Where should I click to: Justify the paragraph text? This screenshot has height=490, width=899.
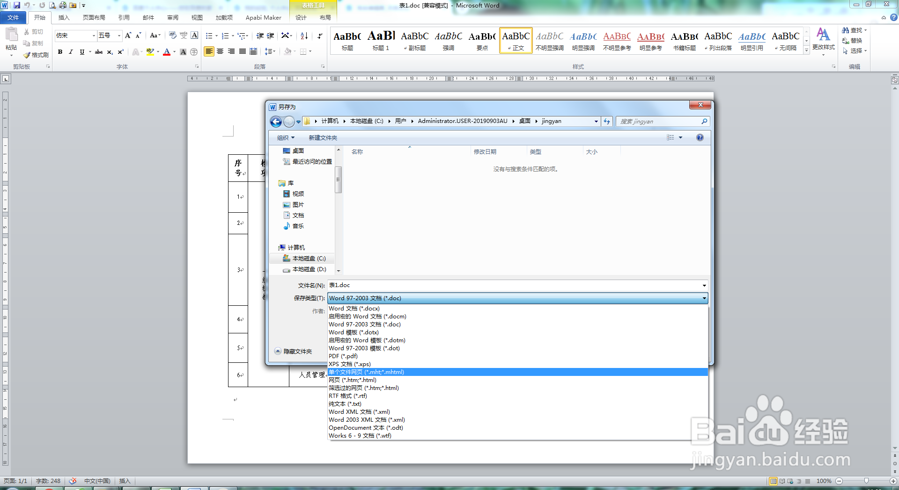pos(242,51)
